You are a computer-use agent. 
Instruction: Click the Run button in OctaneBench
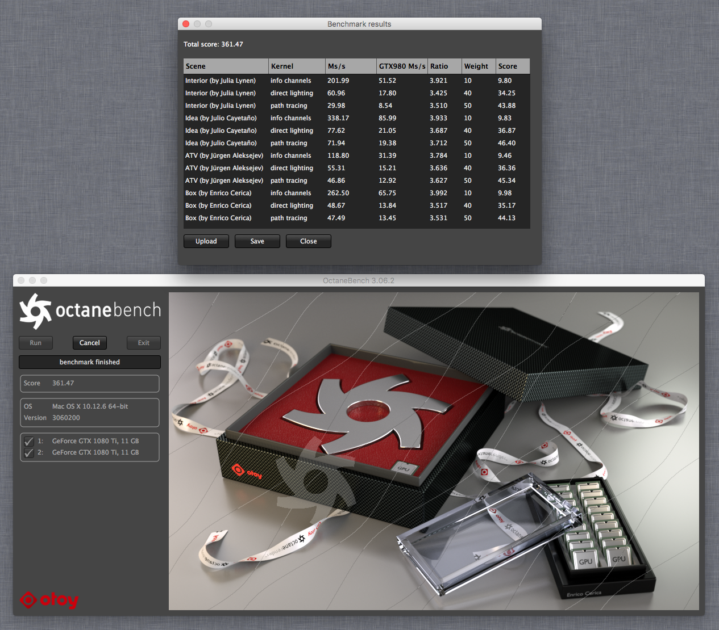click(36, 343)
